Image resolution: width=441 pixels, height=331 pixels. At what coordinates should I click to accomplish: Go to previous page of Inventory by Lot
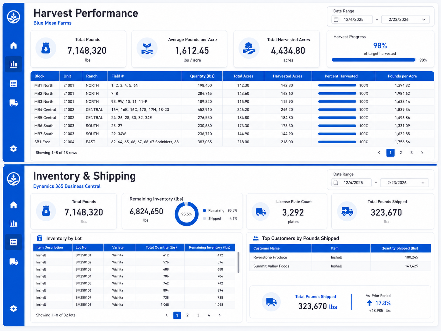[167, 315]
